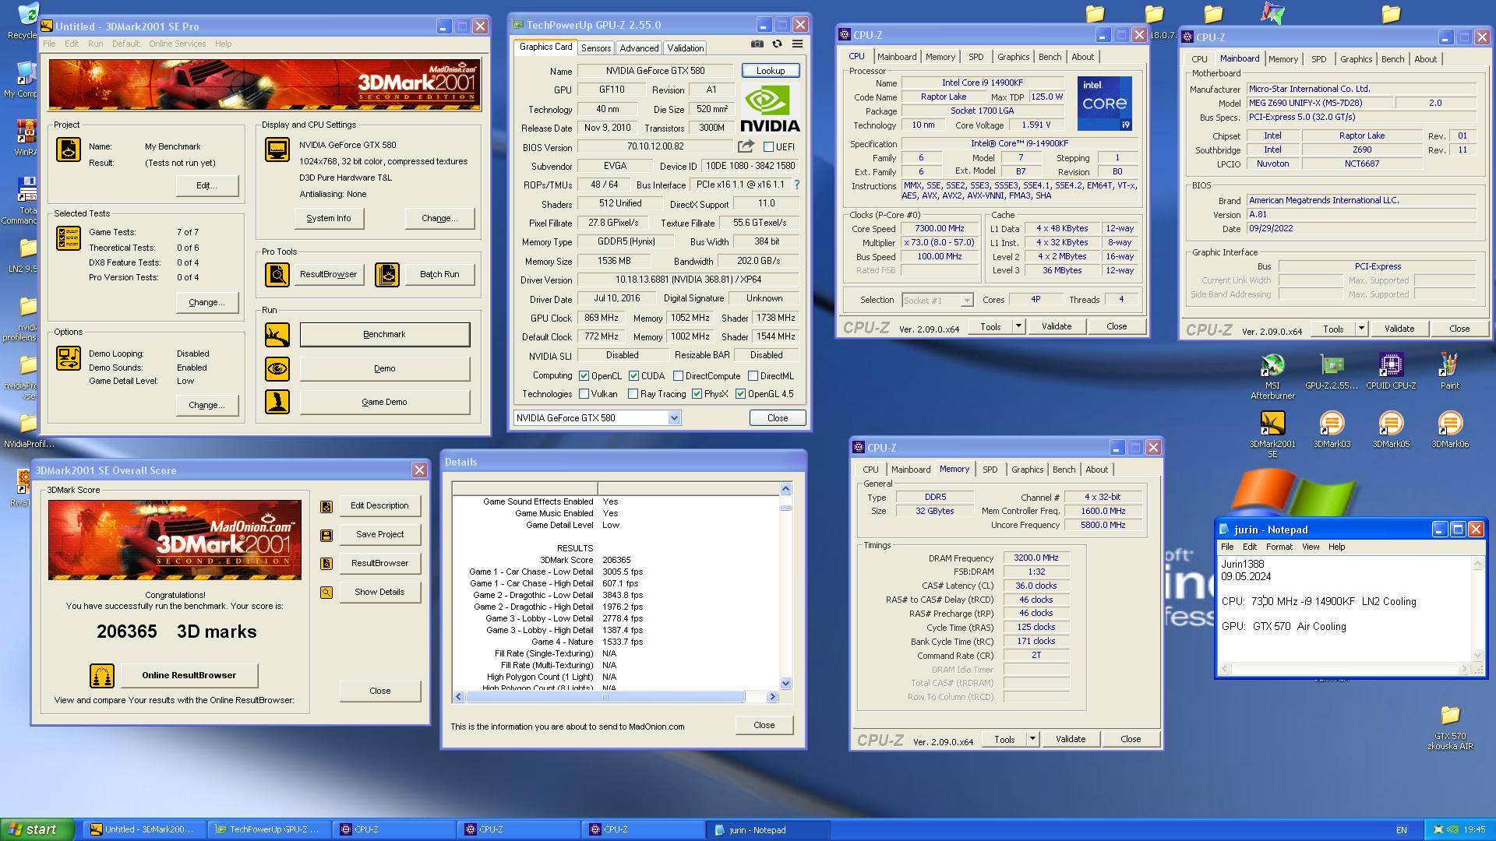
Task: Open the 3DMark03 desktop shortcut
Action: tap(1332, 430)
